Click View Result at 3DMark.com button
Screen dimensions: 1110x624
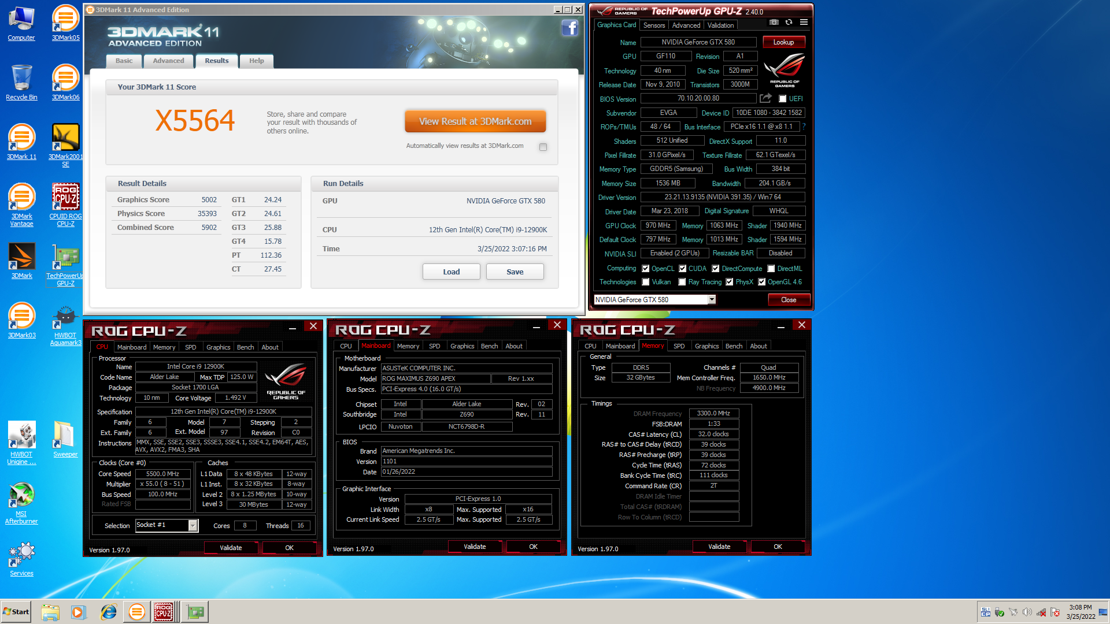475,121
